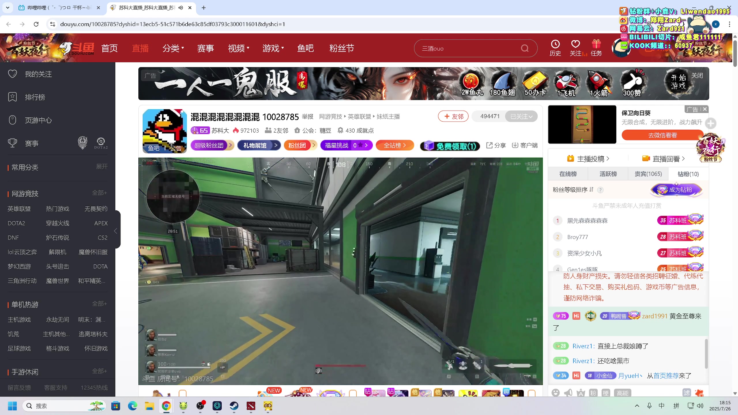Switch to the 贵宾(1065) tab
Viewport: 738px width, 415px height.
[648, 174]
